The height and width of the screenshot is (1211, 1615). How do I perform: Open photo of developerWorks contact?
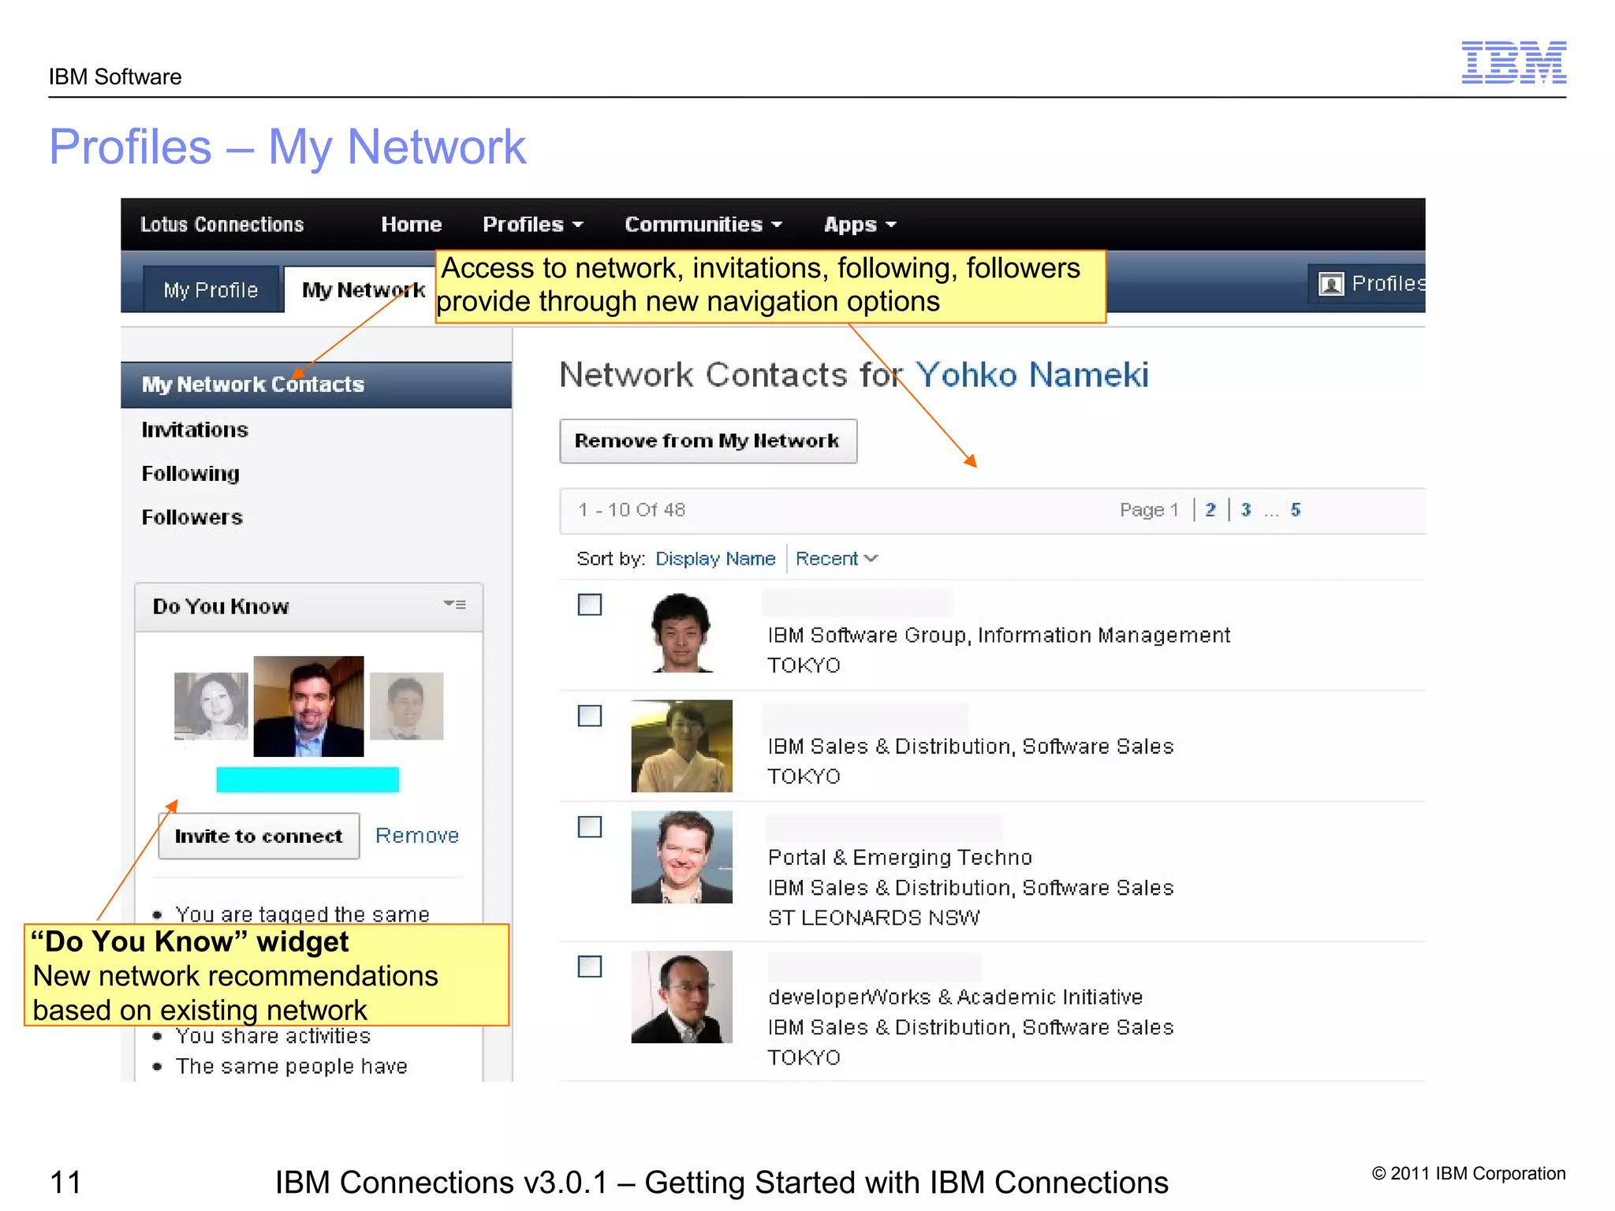pyautogui.click(x=681, y=997)
